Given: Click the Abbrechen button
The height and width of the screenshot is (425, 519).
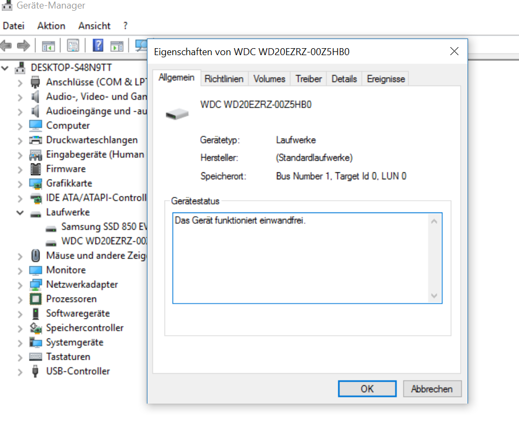Looking at the screenshot, I should point(432,389).
